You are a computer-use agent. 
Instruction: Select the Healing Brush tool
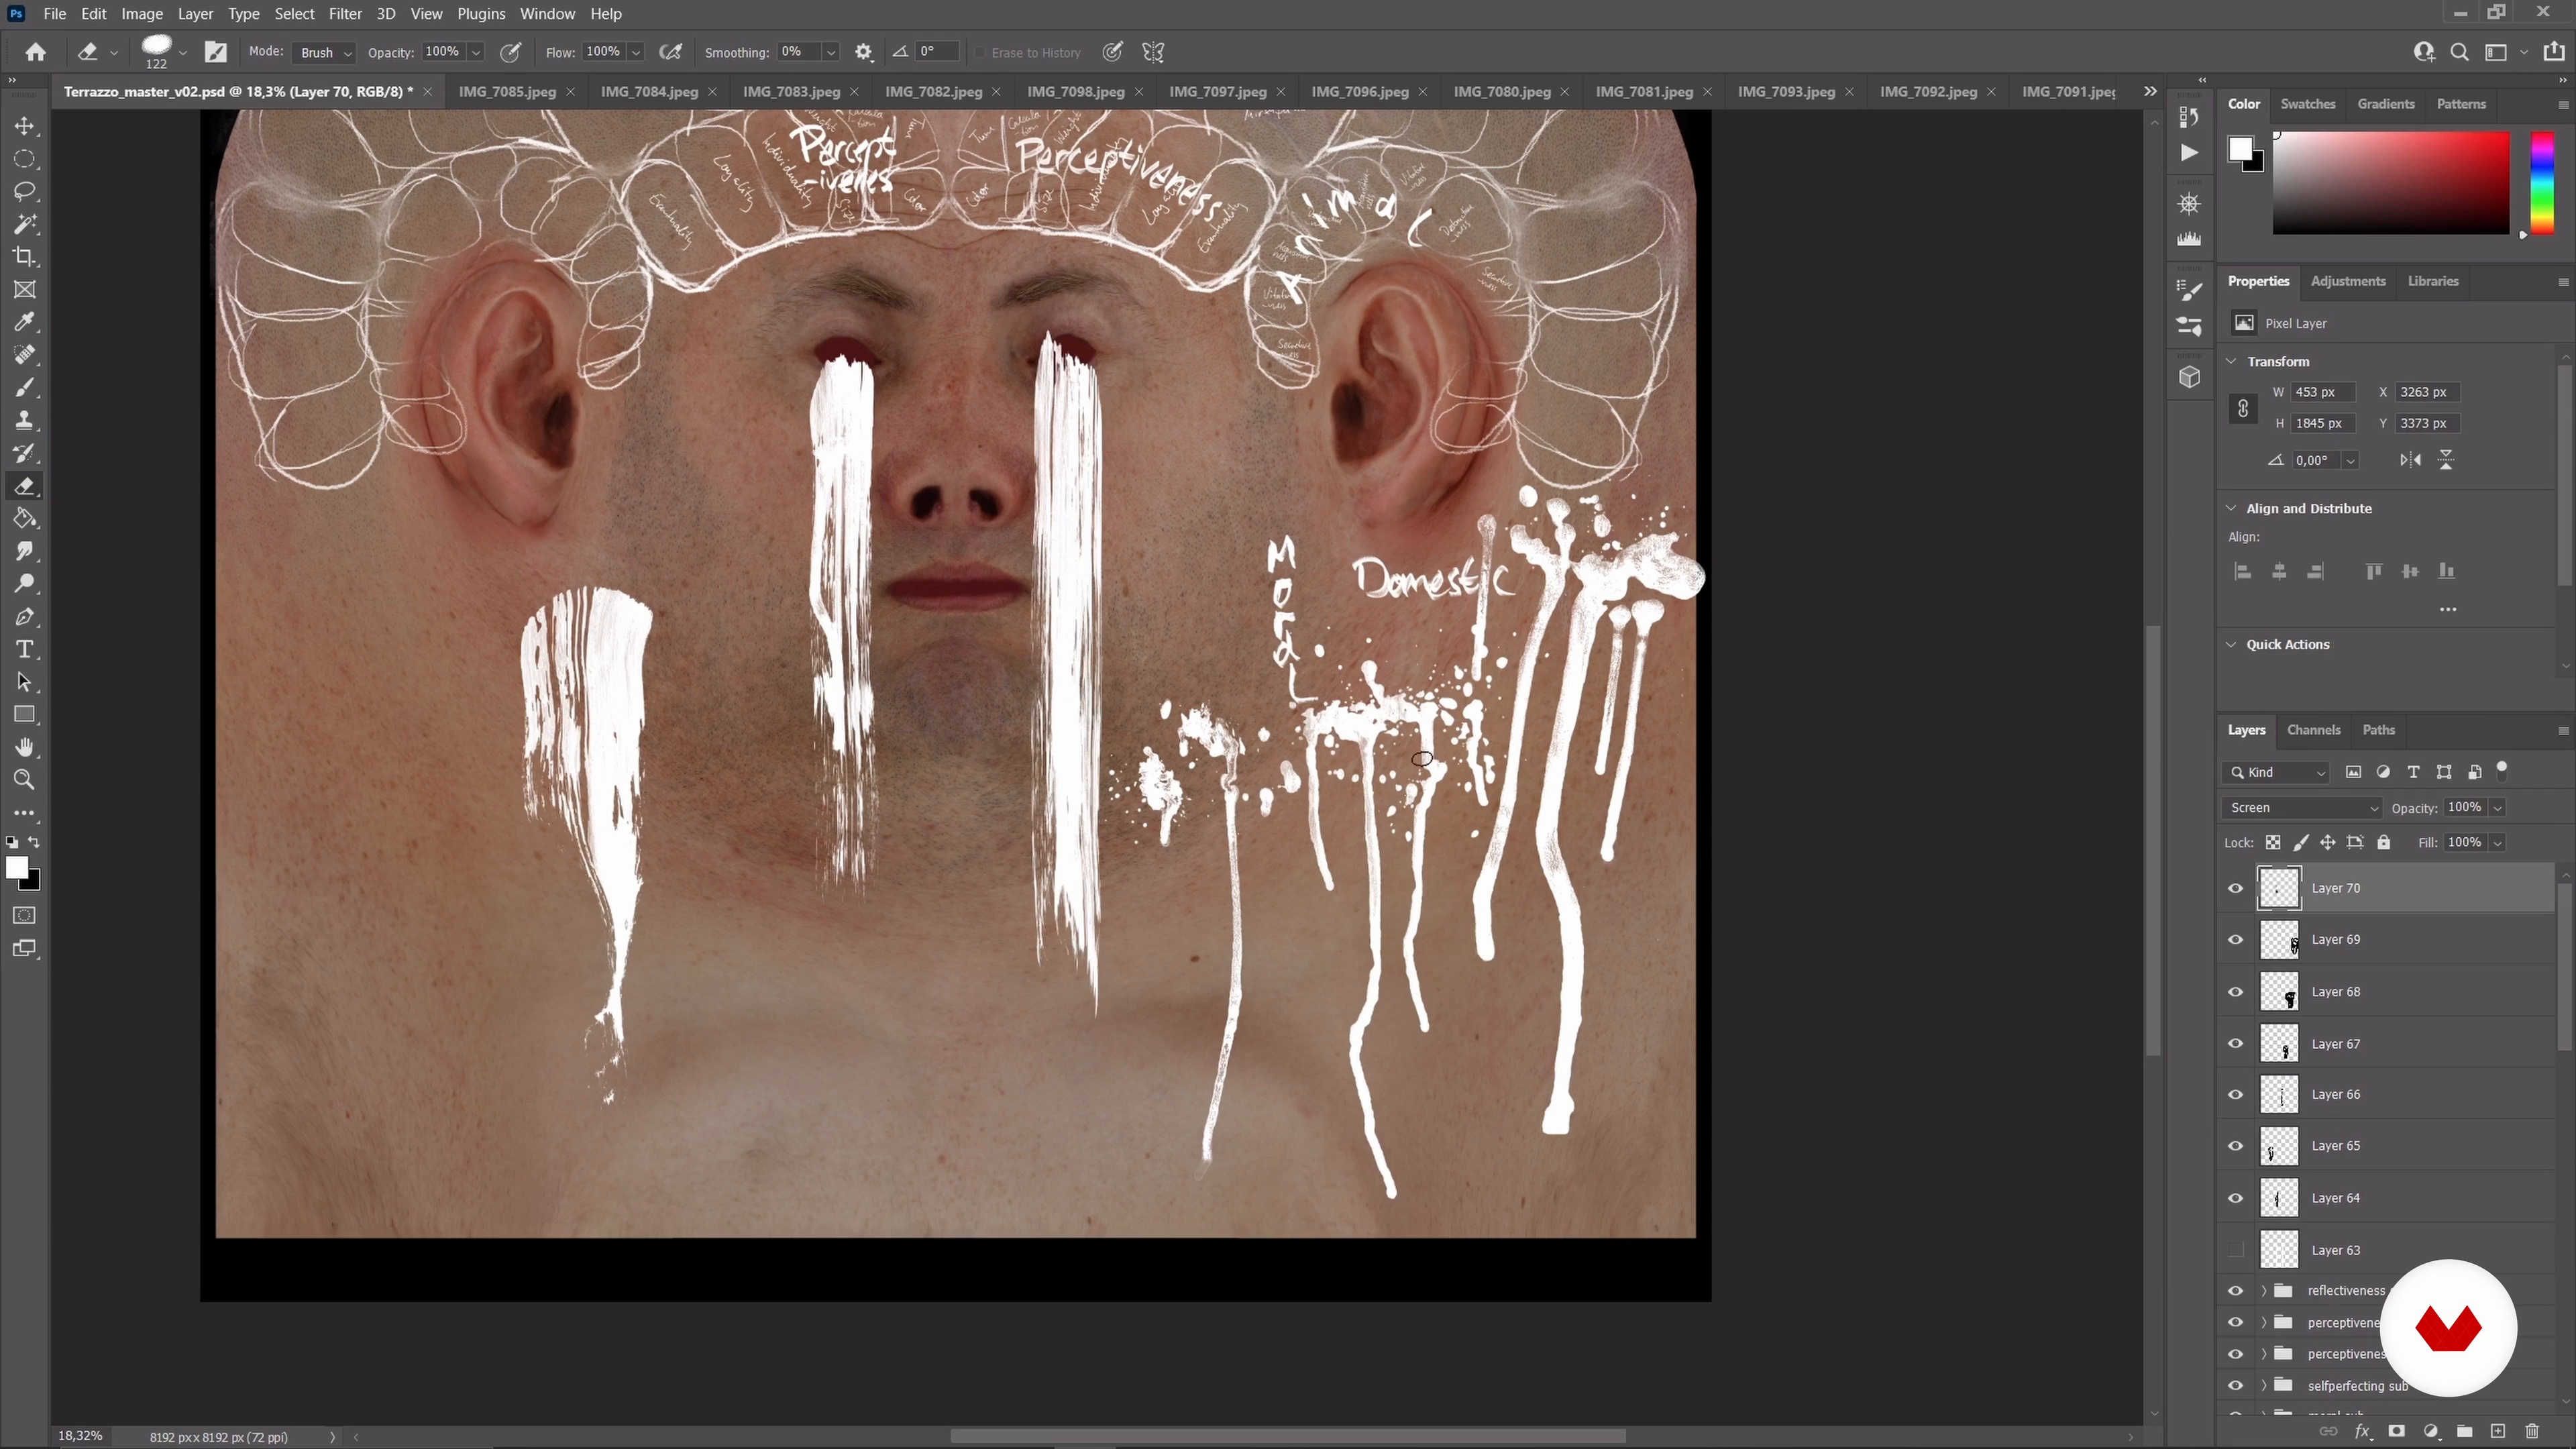point(25,355)
